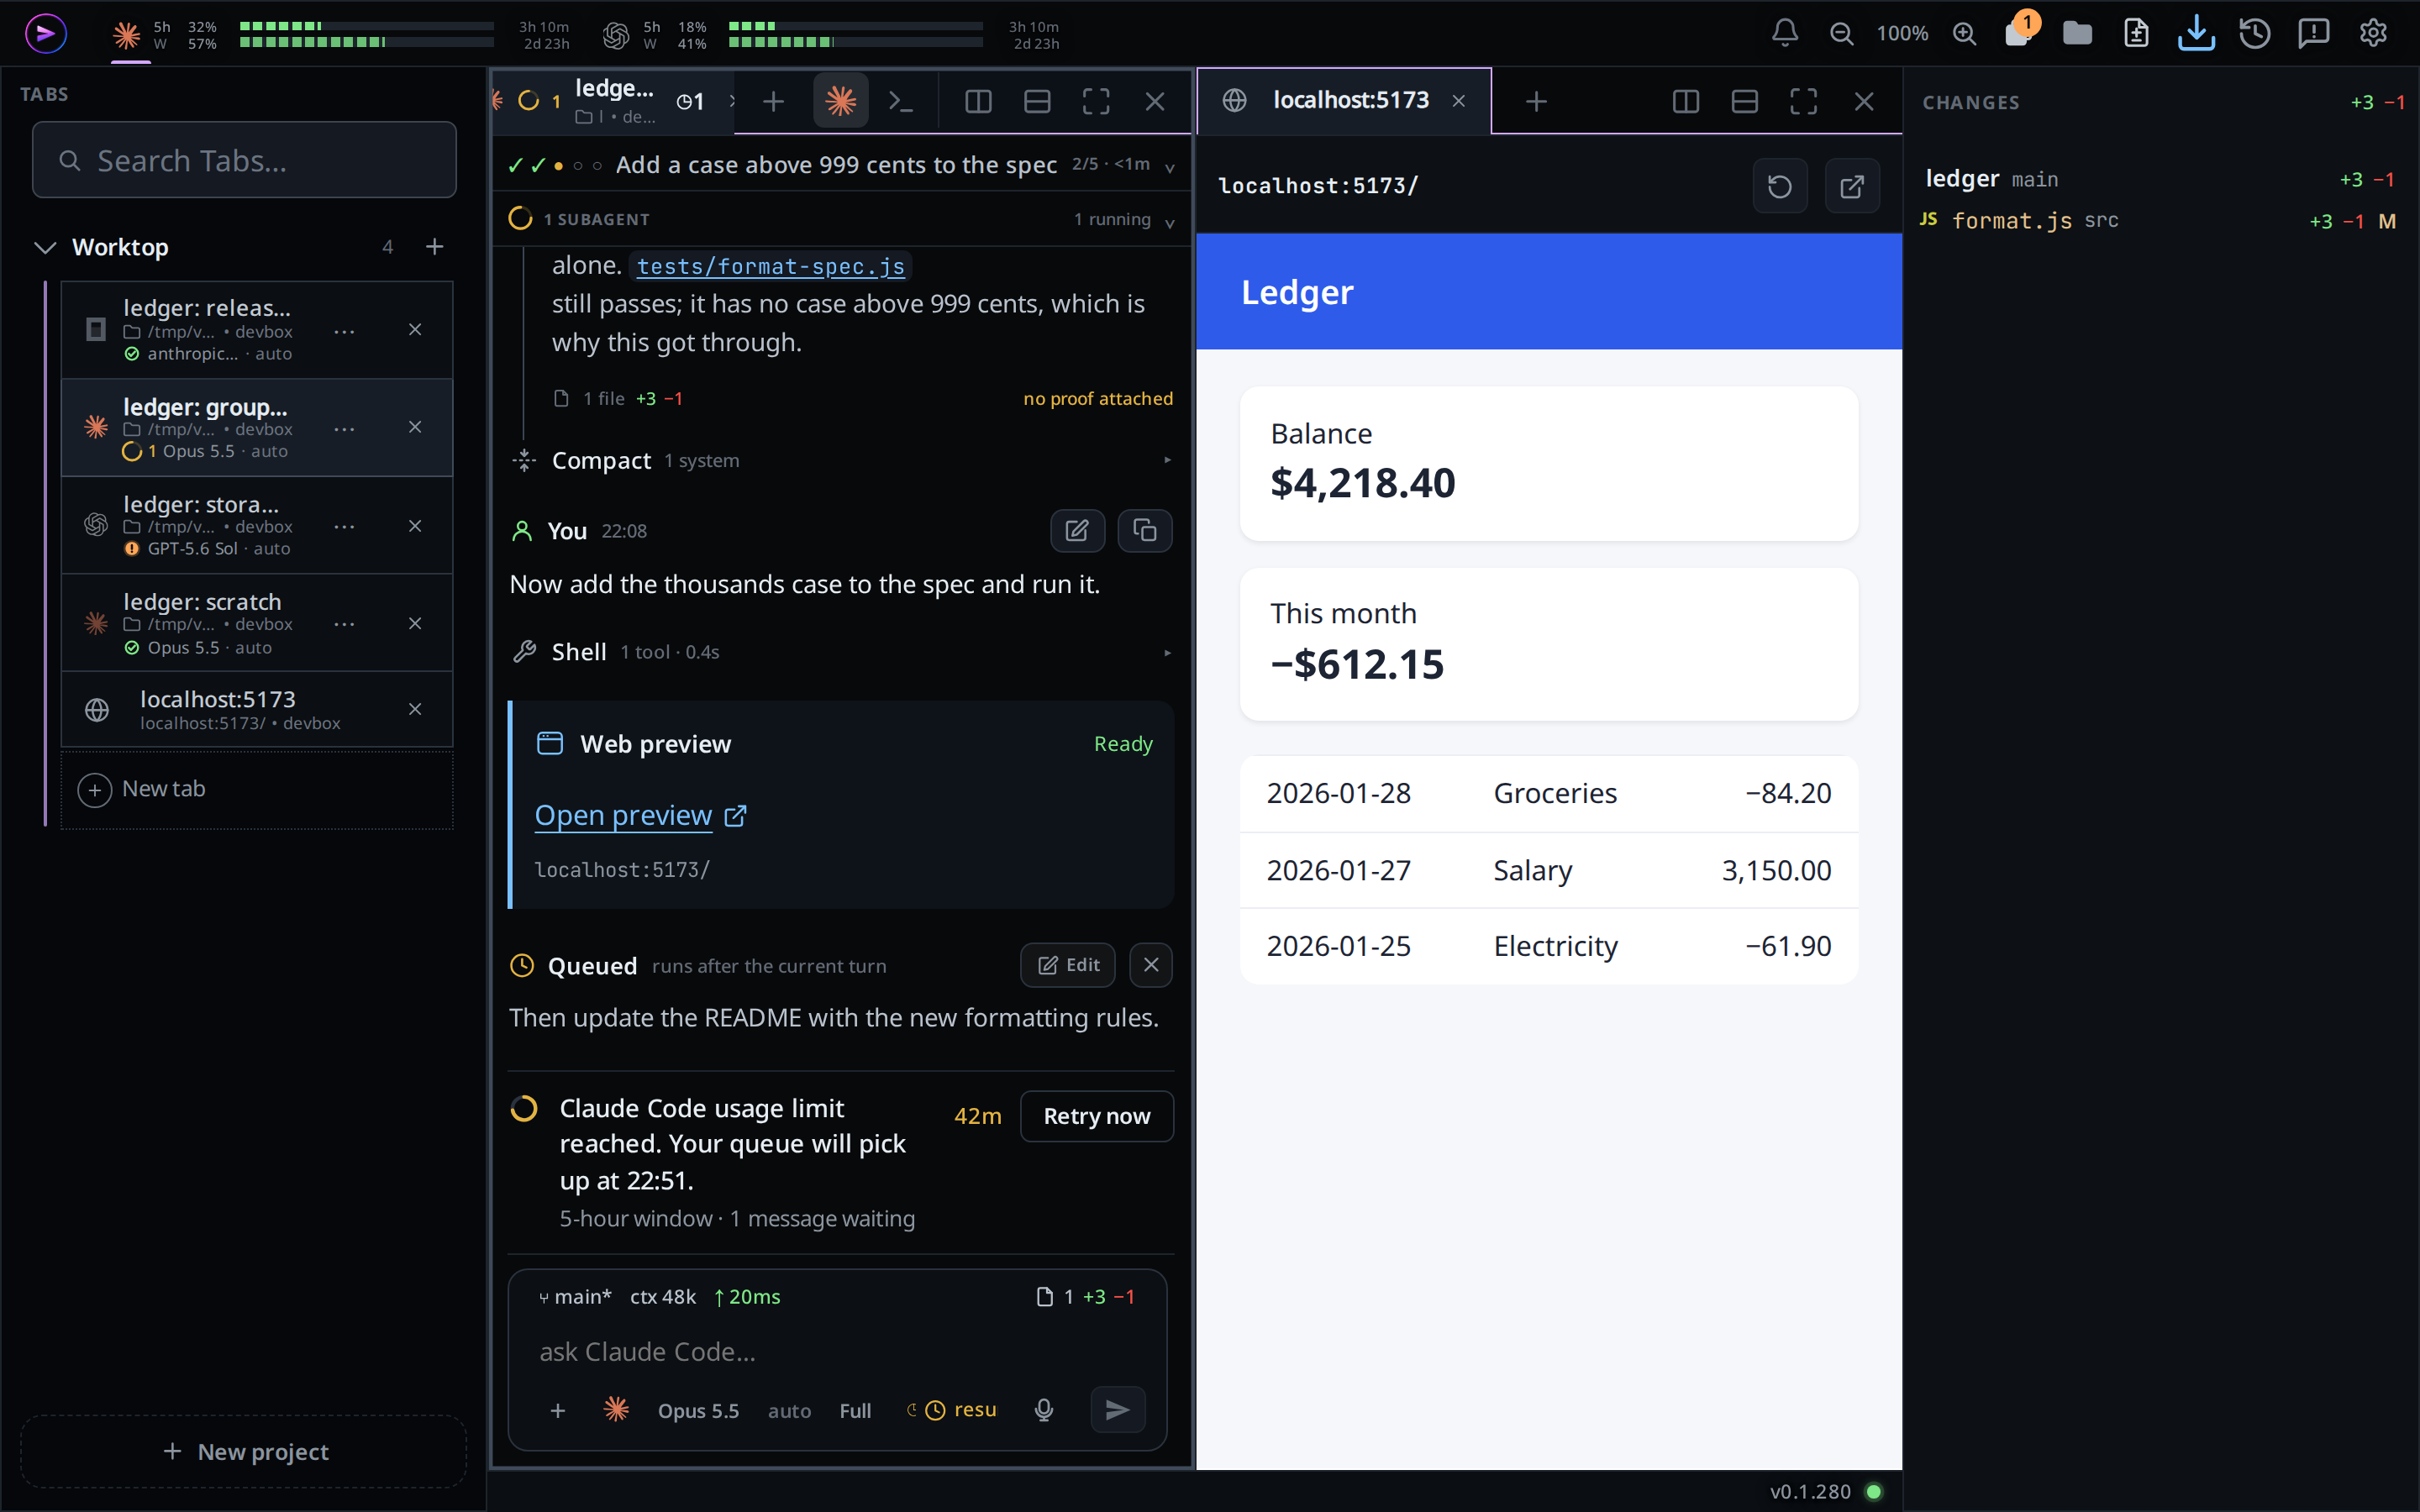Add a new tab in the agent pane

(773, 101)
